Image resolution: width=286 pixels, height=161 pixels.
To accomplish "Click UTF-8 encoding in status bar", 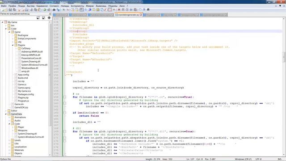I will pos(258,159).
